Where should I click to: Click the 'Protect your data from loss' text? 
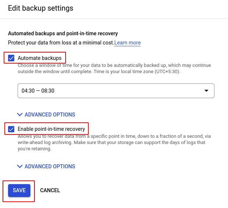pyautogui.click(x=61, y=43)
